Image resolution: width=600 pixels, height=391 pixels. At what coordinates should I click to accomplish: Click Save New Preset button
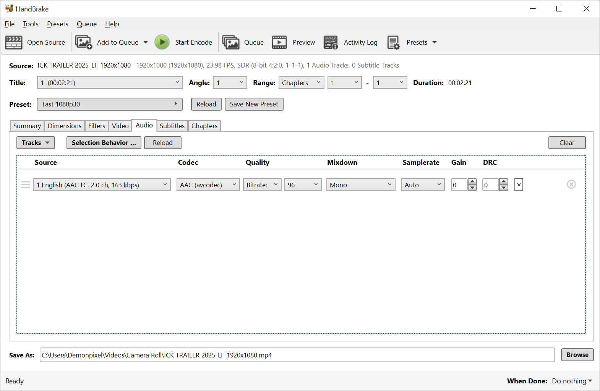tap(254, 104)
